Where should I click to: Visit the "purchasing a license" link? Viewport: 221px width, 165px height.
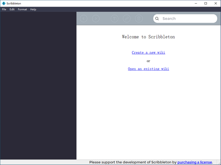click(194, 162)
